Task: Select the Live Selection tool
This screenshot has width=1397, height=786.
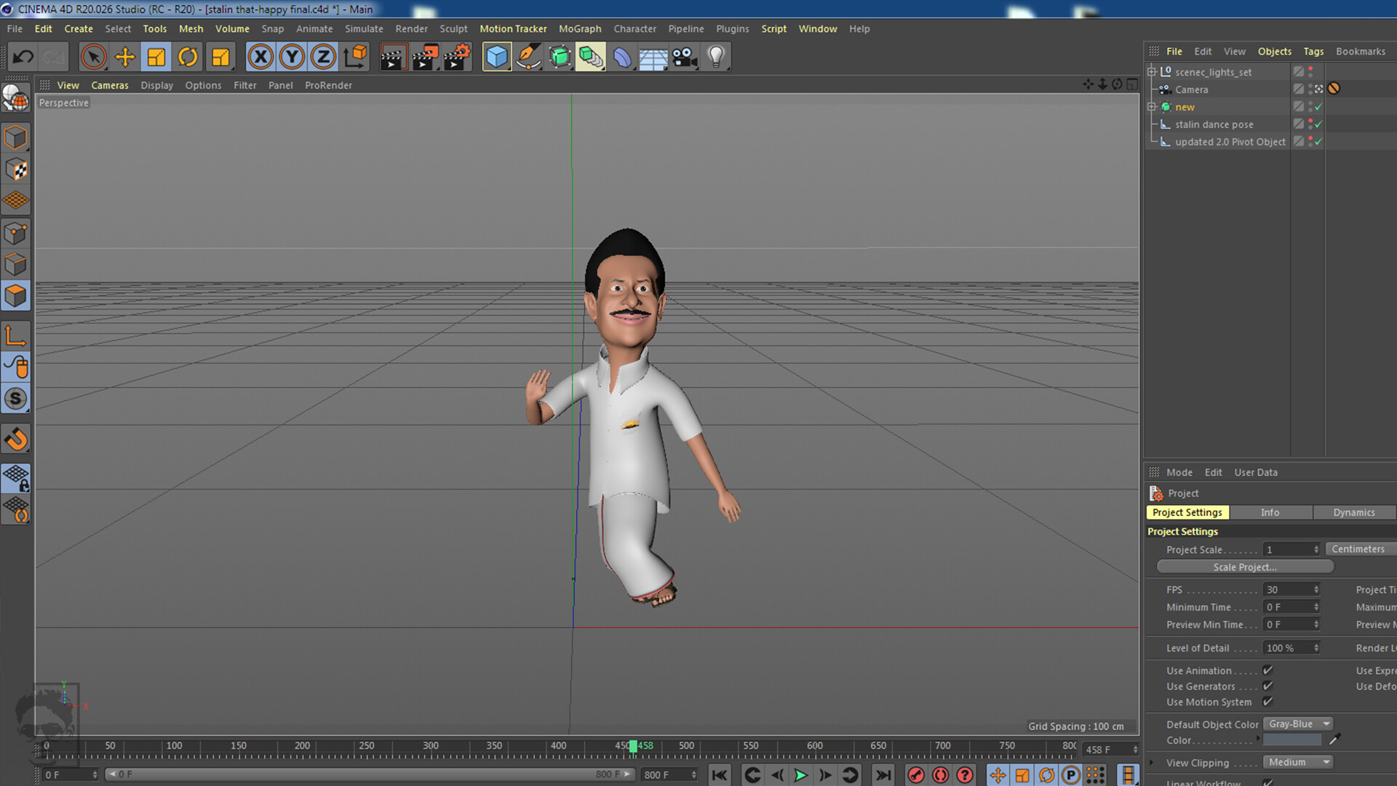Action: (x=94, y=57)
